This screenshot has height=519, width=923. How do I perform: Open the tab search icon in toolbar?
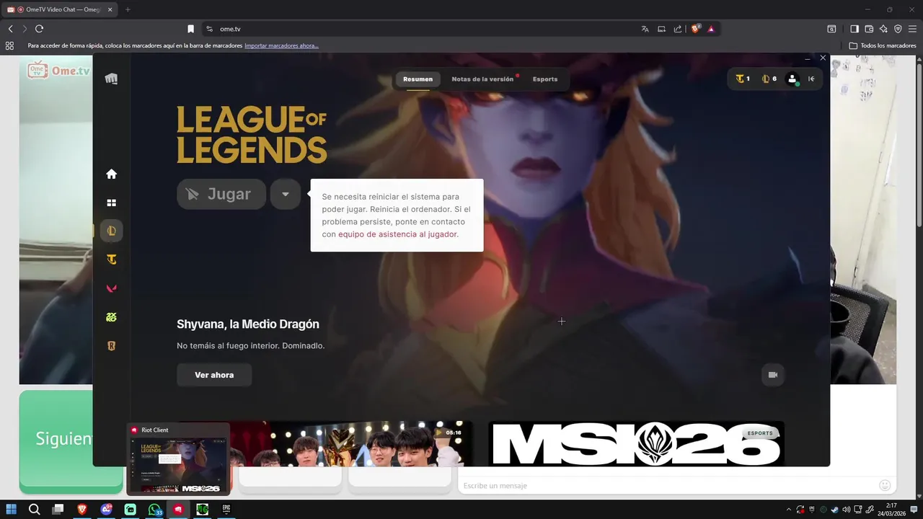click(831, 29)
